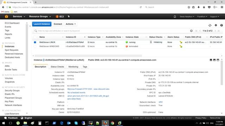The height and width of the screenshot is (126, 225).
Task: Collapse the ELASTIC BLOCK STORE sidebar section
Action: click(x=3, y=75)
